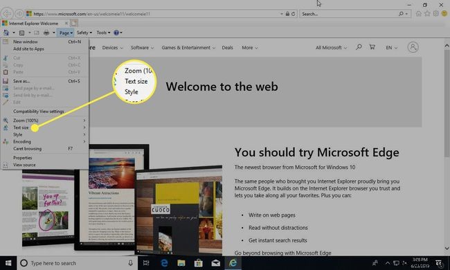Click the smiley feedback icon

444,13
